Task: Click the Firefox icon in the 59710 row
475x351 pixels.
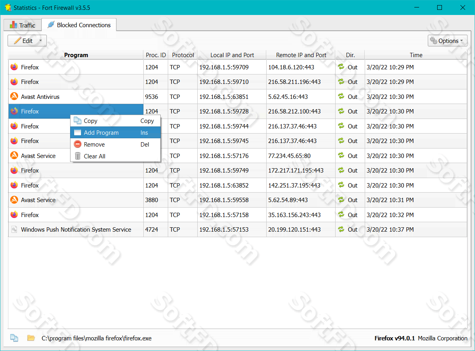Action: [x=14, y=82]
